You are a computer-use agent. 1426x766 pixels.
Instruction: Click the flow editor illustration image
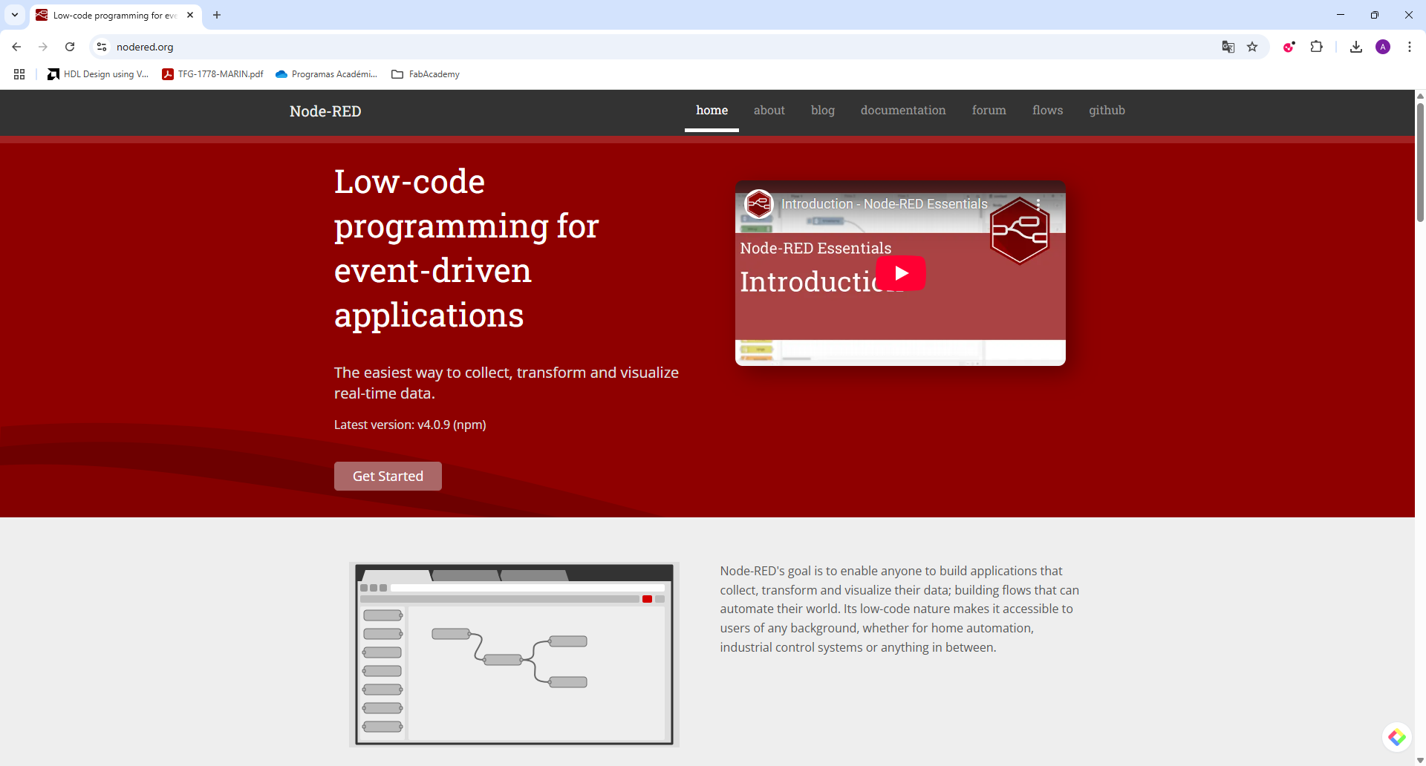pyautogui.click(x=514, y=655)
